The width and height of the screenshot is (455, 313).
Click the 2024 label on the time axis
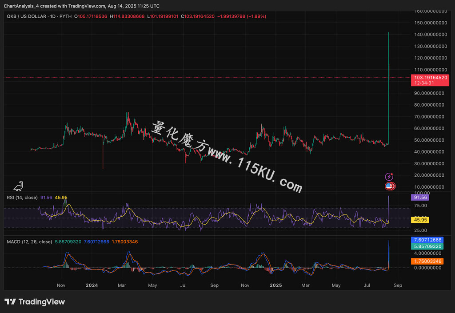92,285
